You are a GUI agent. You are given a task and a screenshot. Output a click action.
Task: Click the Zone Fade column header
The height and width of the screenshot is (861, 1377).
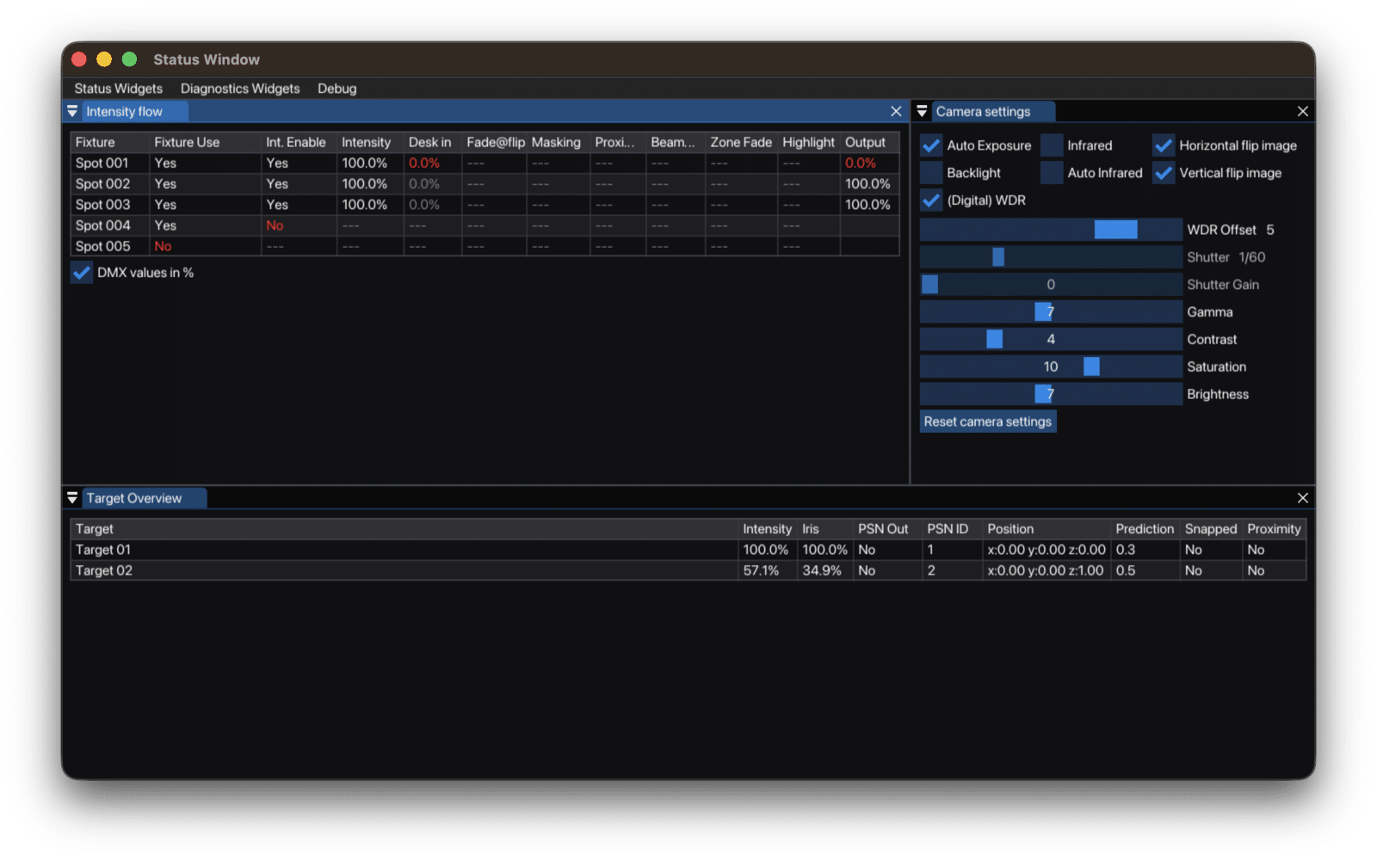click(741, 142)
